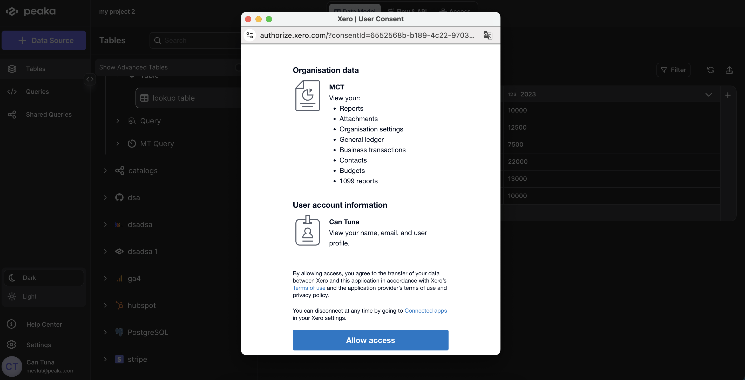Click the Peaka logo icon
745x380 pixels.
tap(12, 12)
